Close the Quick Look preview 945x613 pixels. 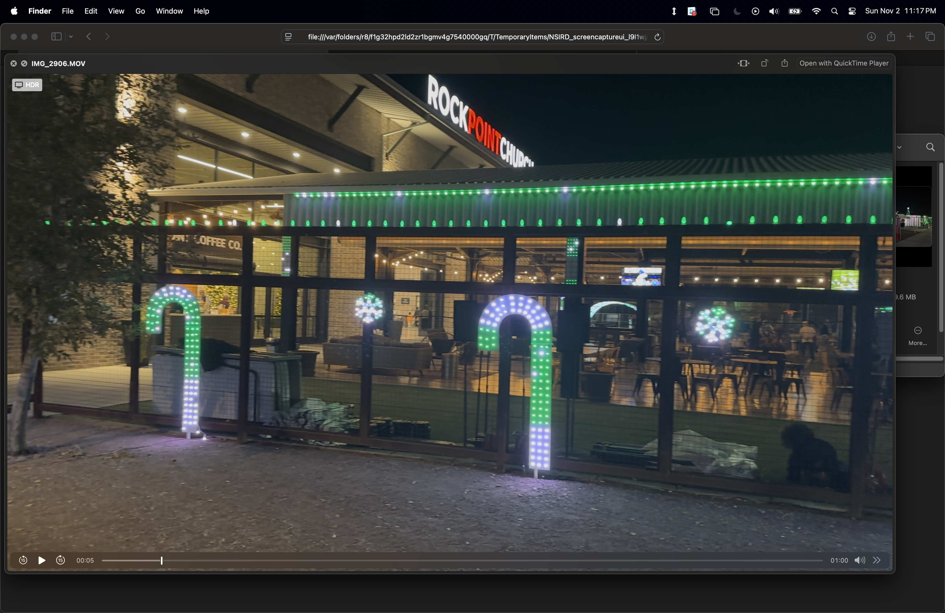(x=13, y=63)
